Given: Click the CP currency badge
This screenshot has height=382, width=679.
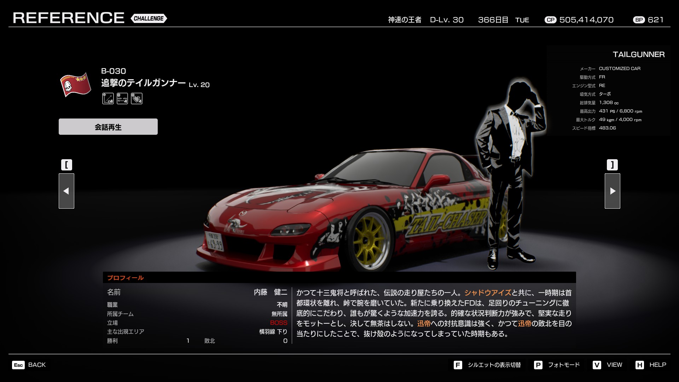Looking at the screenshot, I should tap(550, 20).
